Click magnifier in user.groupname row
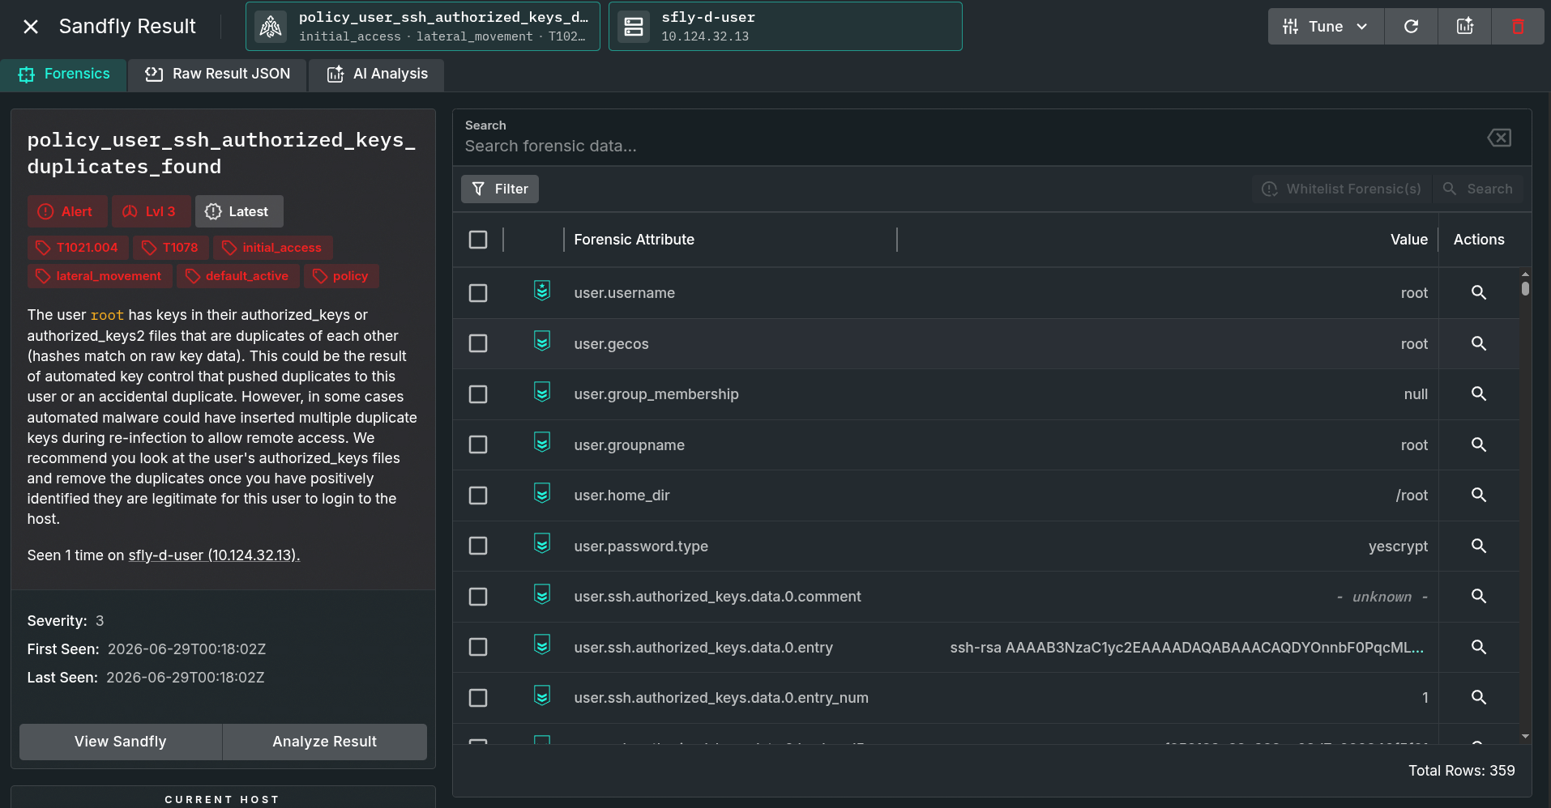The image size is (1551, 808). (1479, 445)
